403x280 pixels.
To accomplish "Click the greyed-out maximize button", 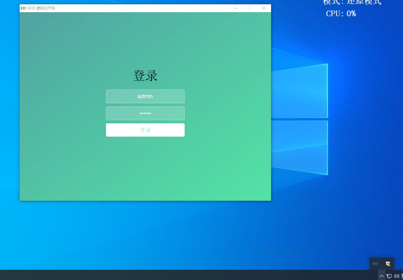I will 249,8.
